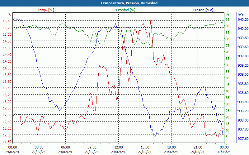Click the 06:00 time label
The image size is (249, 155).
(65, 148)
